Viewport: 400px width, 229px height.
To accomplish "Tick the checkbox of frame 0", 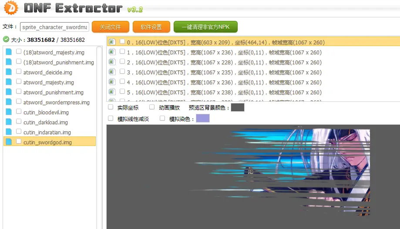I will (x=122, y=41).
